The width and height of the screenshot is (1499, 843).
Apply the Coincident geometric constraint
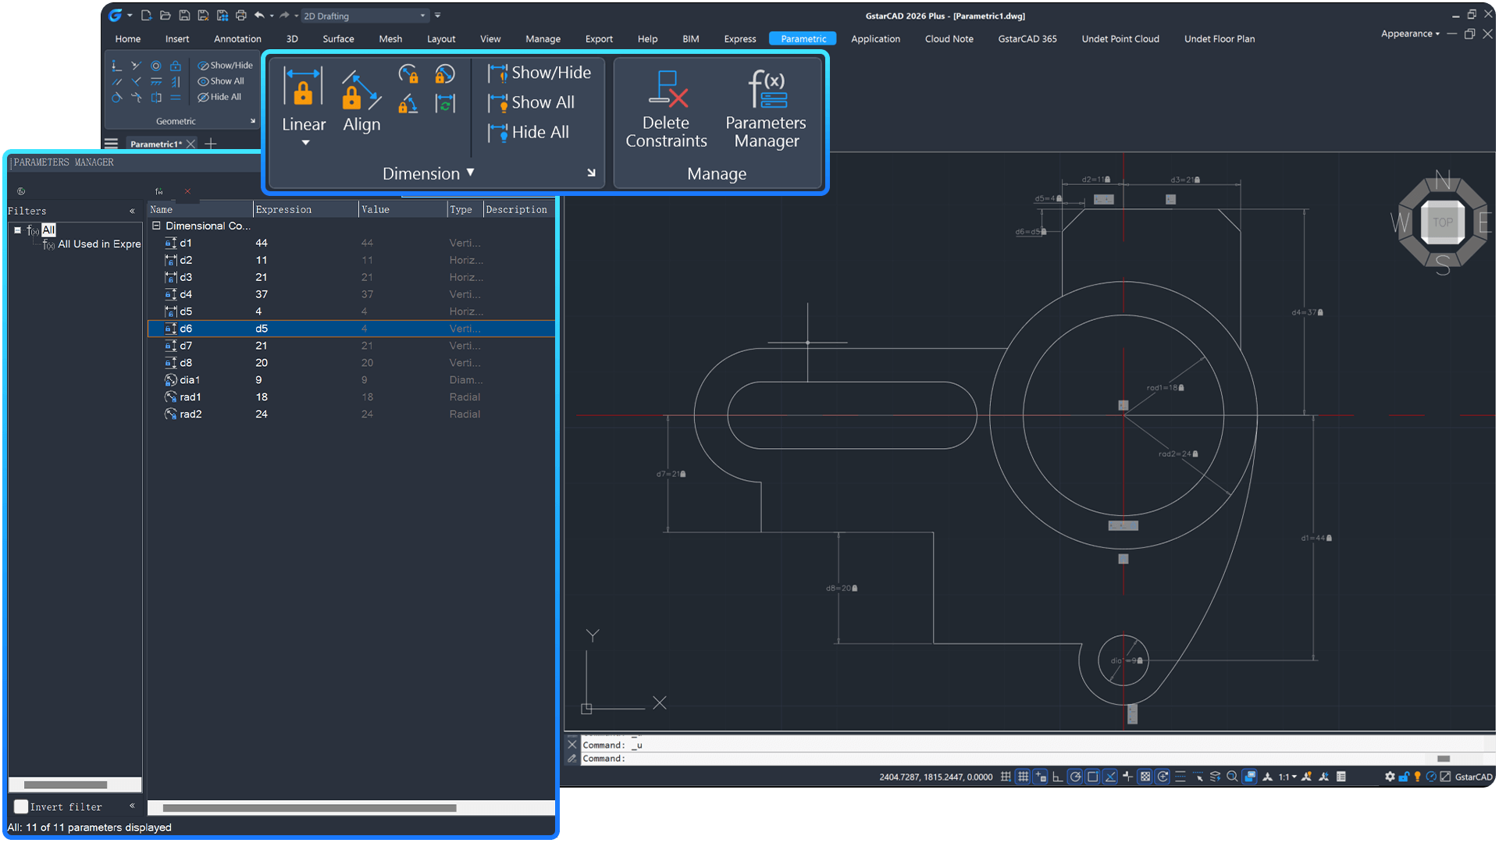116,66
